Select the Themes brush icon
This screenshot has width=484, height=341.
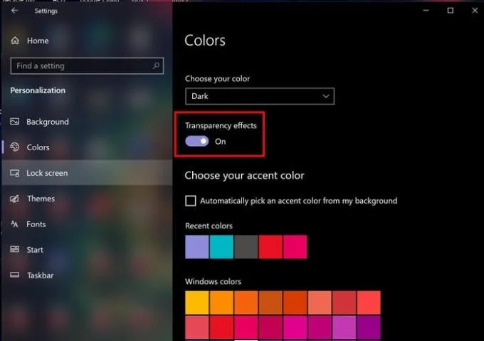click(14, 199)
